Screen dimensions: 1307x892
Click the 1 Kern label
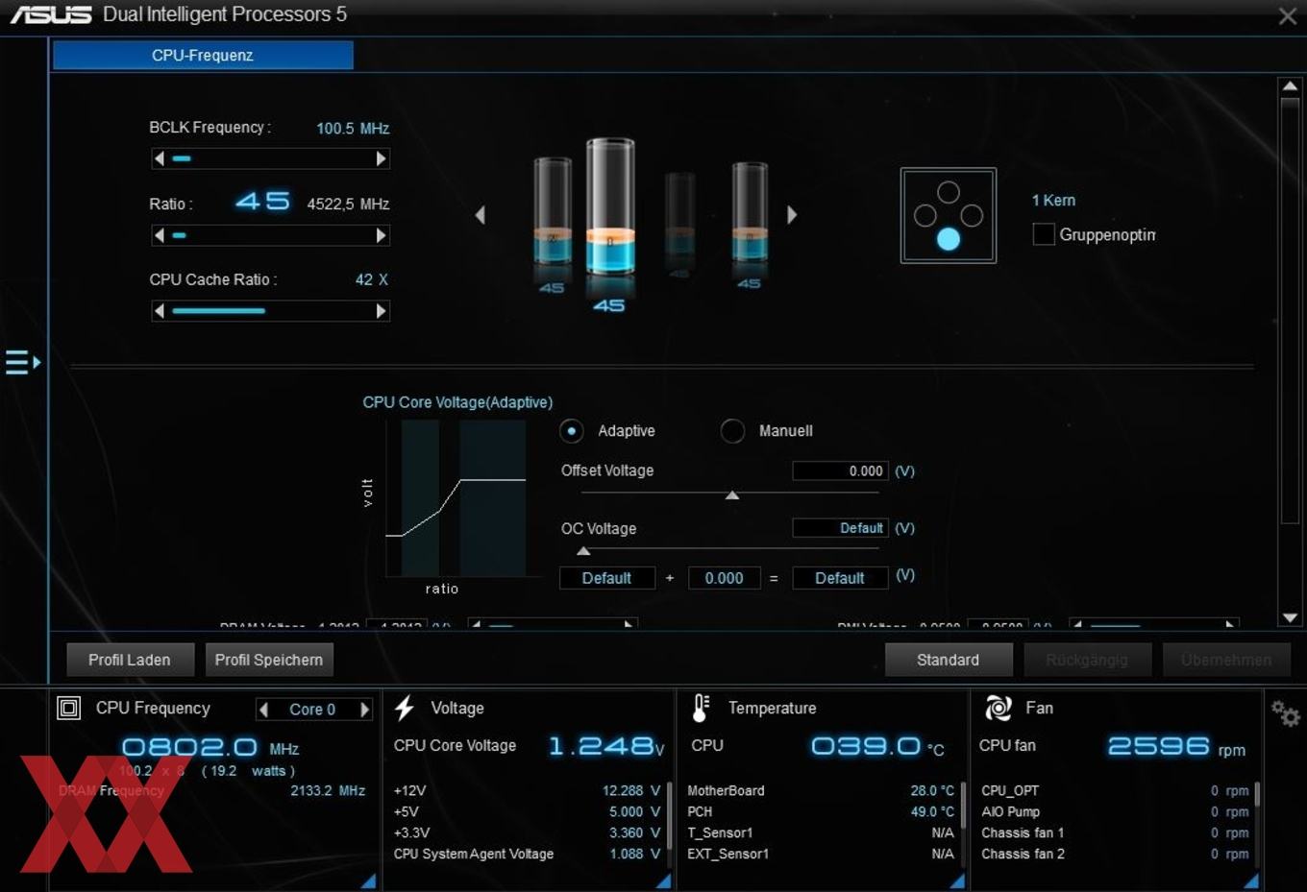click(x=1053, y=200)
